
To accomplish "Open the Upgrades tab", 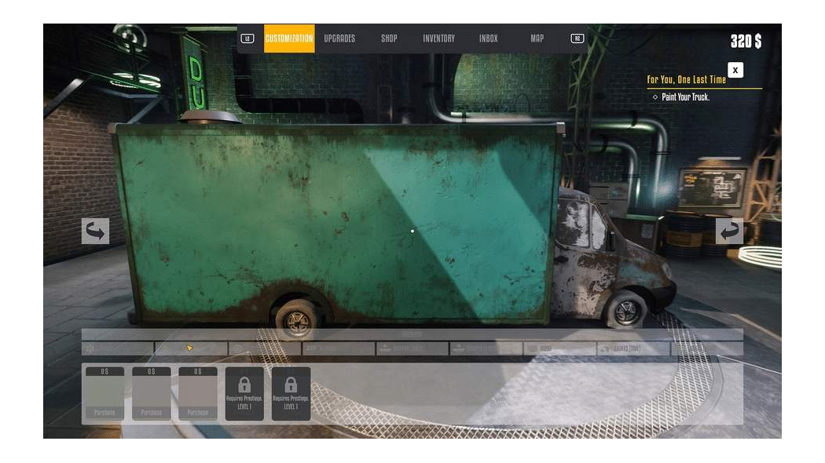I will (339, 38).
